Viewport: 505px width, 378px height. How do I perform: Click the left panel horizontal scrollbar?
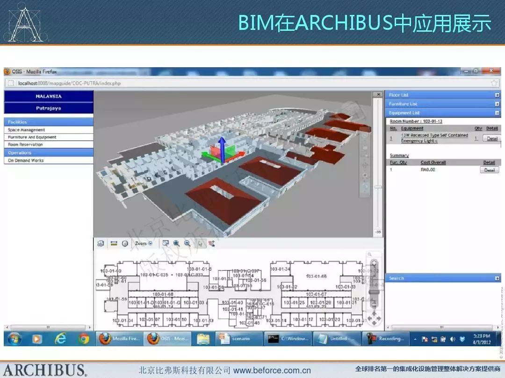click(48, 327)
